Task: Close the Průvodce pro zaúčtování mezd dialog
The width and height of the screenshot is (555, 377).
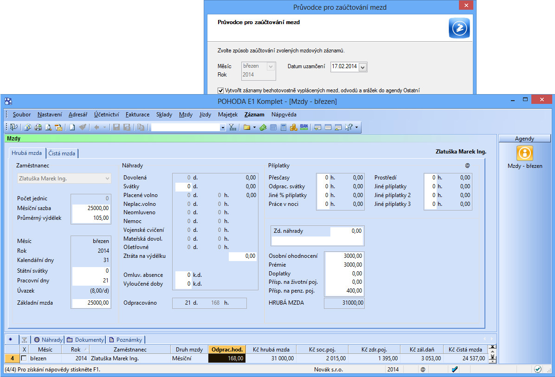Action: coord(466,5)
